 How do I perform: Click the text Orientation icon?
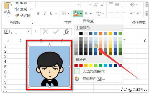click(133, 5)
